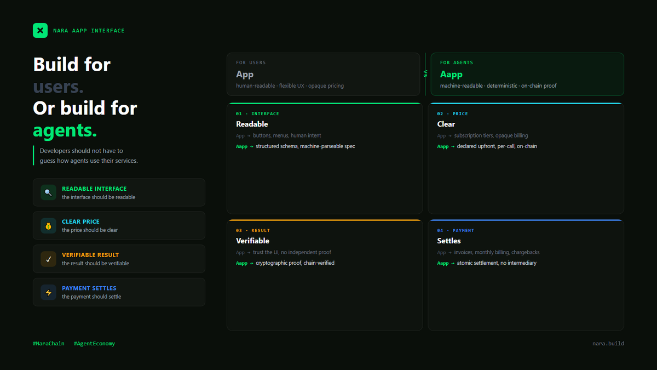Click the Settles card title
The height and width of the screenshot is (370, 657).
[449, 241]
